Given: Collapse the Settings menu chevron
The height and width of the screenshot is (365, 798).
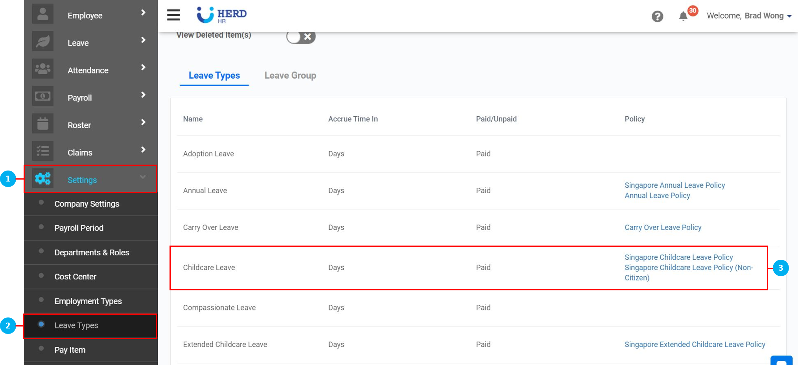Looking at the screenshot, I should [143, 177].
